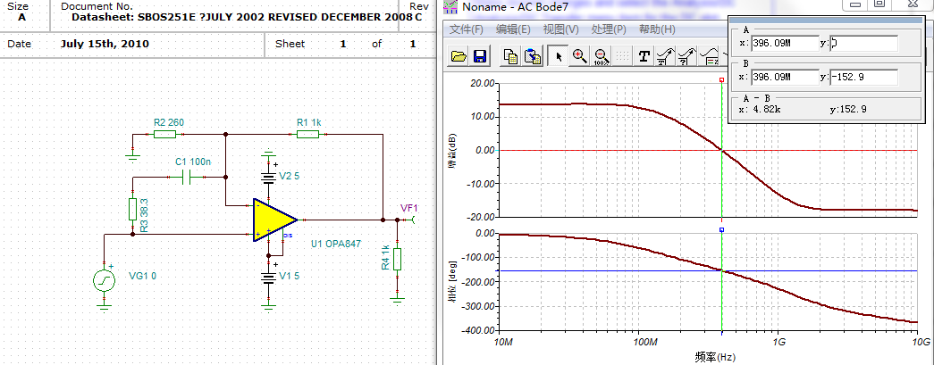Image resolution: width=934 pixels, height=365 pixels.
Task: Click the zoom 100% magnifier icon
Action: [601, 56]
